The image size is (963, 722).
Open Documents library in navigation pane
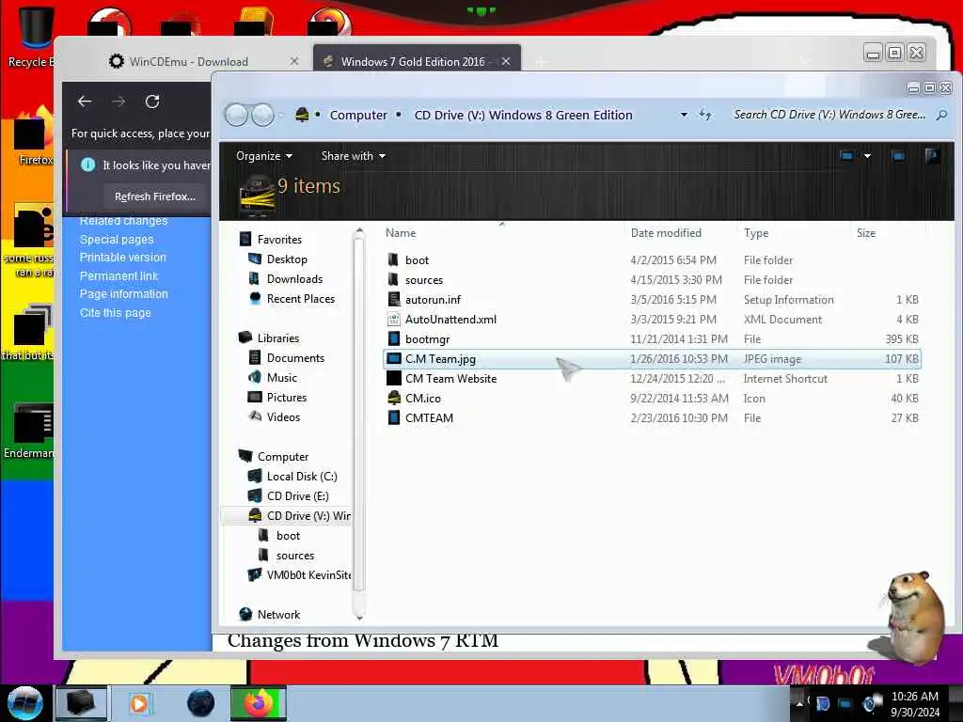pos(295,358)
